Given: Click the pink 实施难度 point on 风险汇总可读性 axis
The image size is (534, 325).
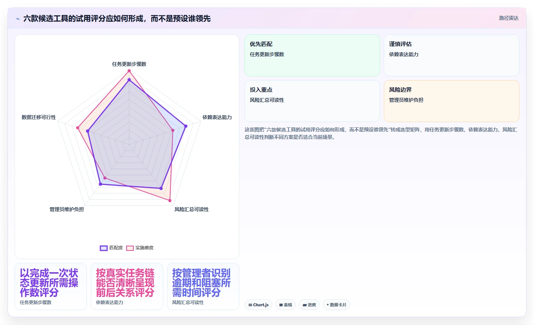Looking at the screenshot, I should coord(170,201).
